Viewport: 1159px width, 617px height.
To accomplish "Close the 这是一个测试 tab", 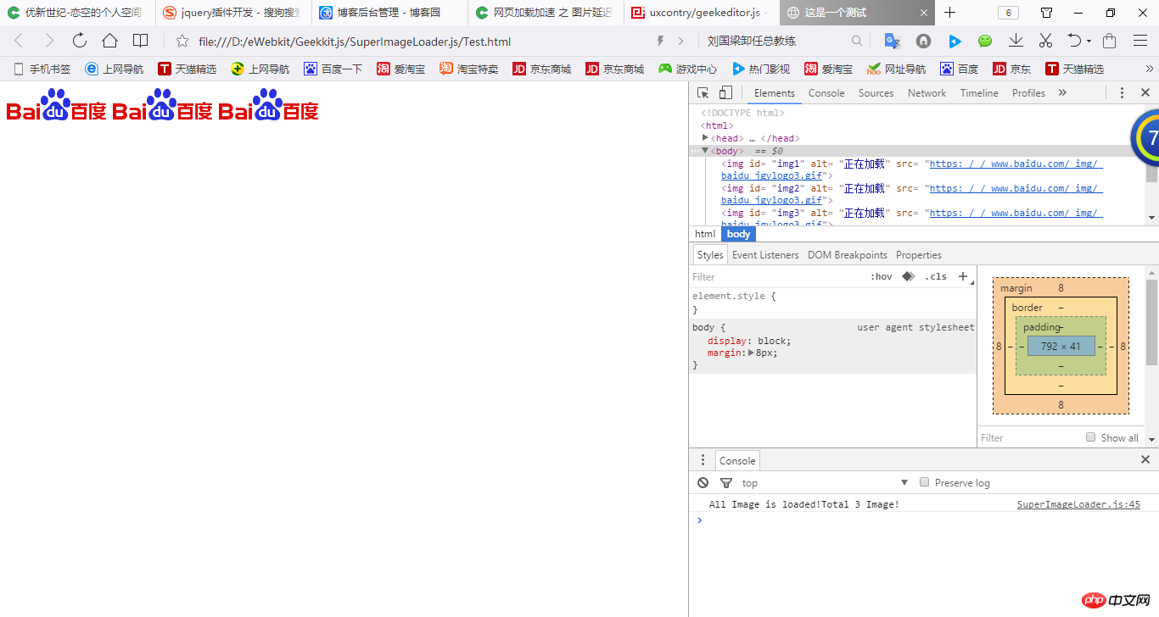I will coord(923,13).
